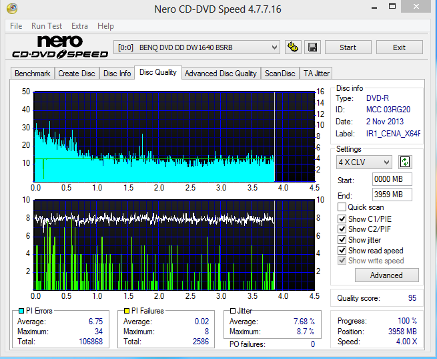This screenshot has width=437, height=359.
Task: Click the disc date 2 Nov 2013
Action: point(384,122)
